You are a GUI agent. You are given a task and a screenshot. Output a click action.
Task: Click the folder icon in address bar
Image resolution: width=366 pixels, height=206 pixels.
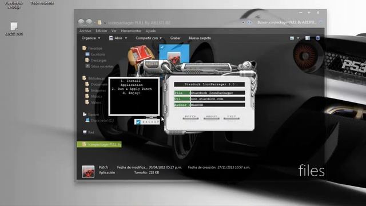pyautogui.click(x=100, y=22)
